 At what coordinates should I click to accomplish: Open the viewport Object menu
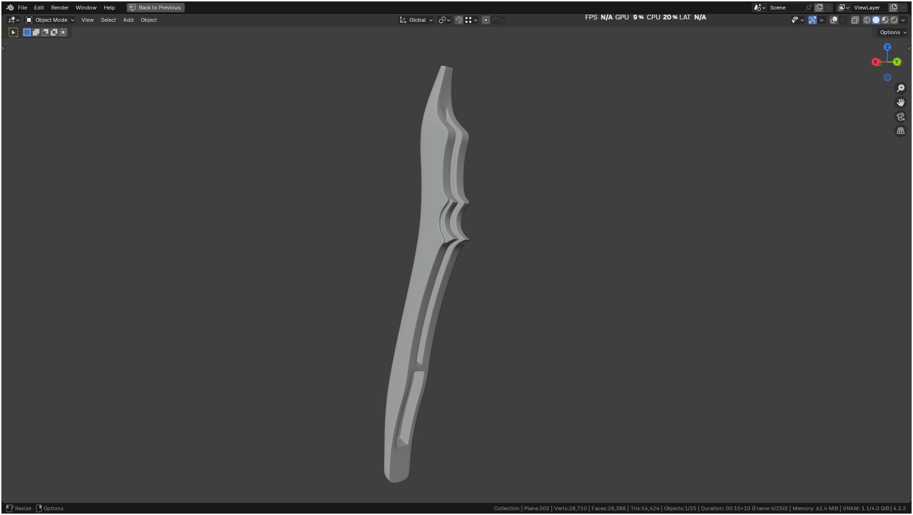148,20
